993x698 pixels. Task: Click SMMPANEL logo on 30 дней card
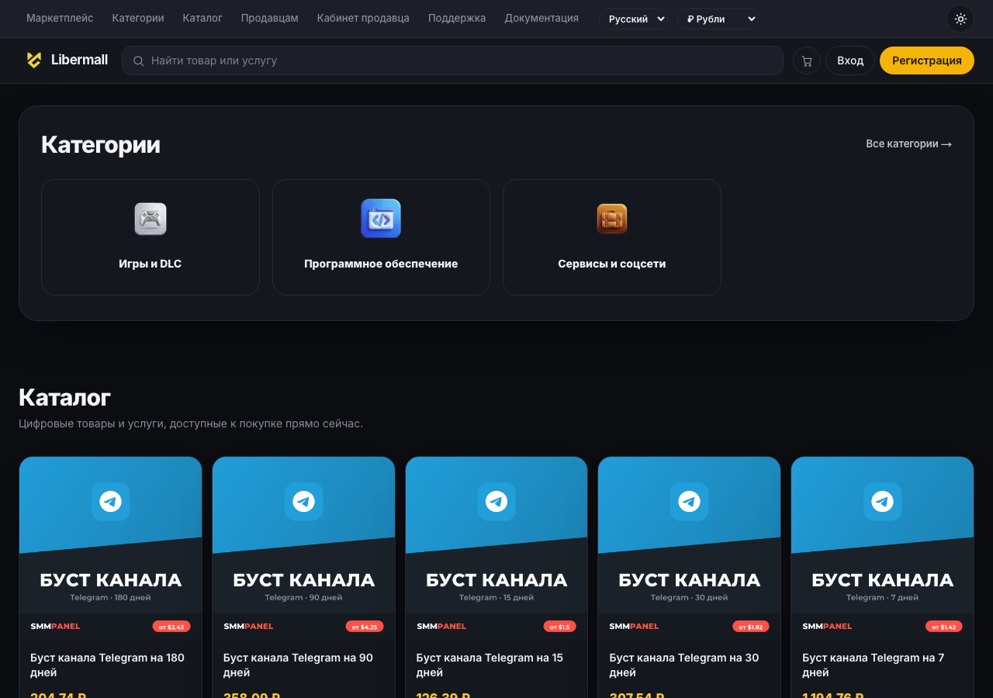(x=634, y=627)
